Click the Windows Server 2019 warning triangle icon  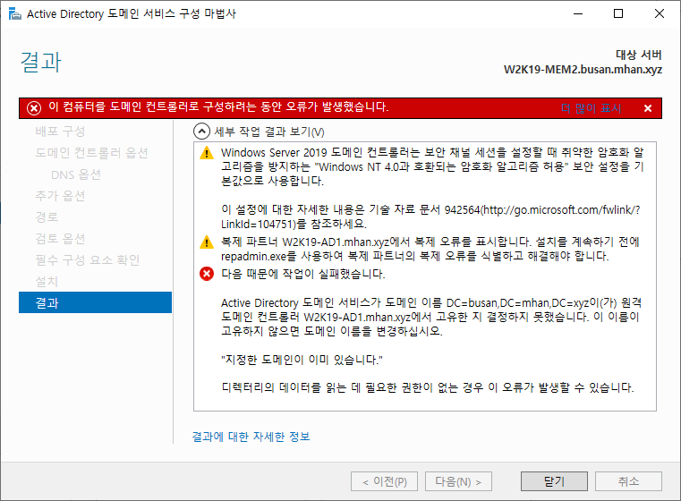point(207,153)
